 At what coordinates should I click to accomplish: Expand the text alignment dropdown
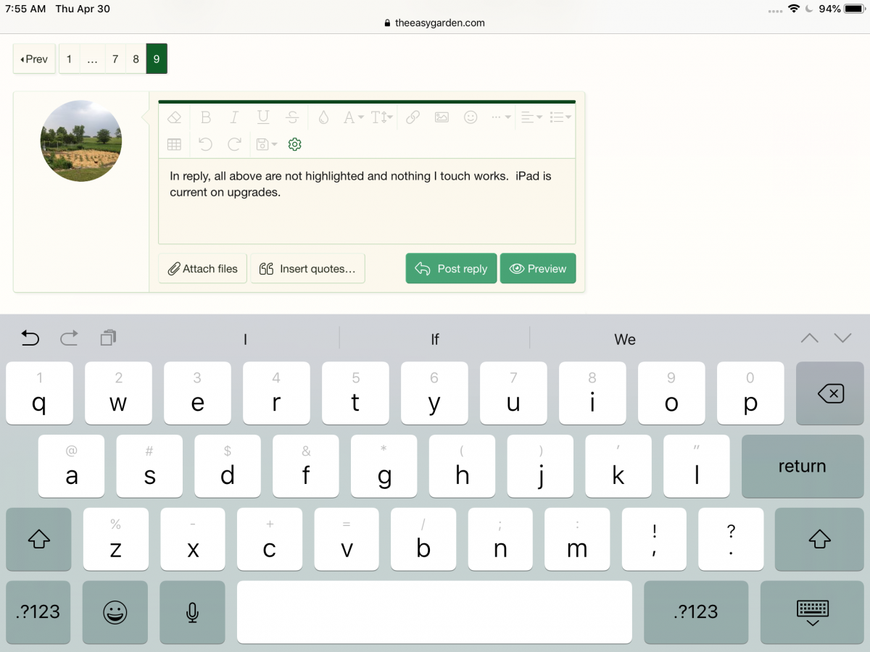531,117
